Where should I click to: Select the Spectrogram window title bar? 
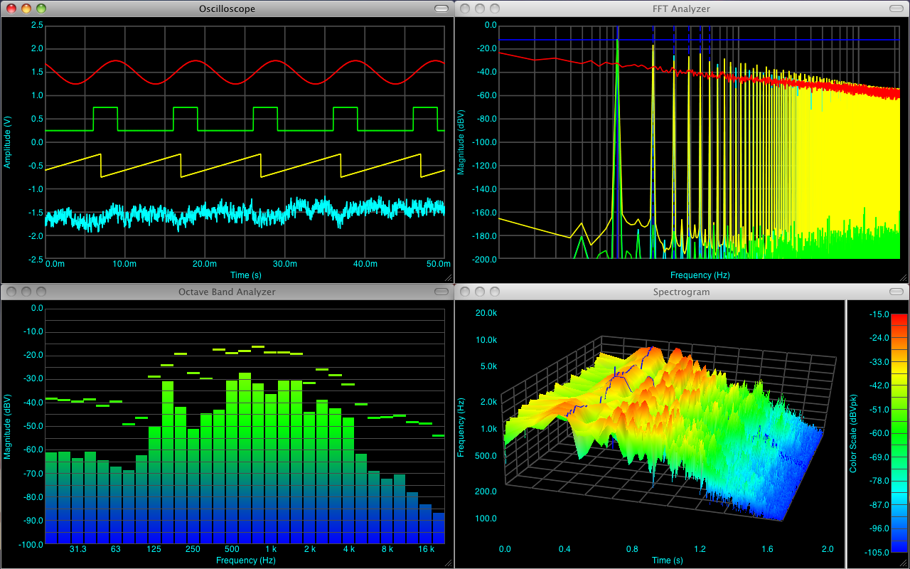681,292
